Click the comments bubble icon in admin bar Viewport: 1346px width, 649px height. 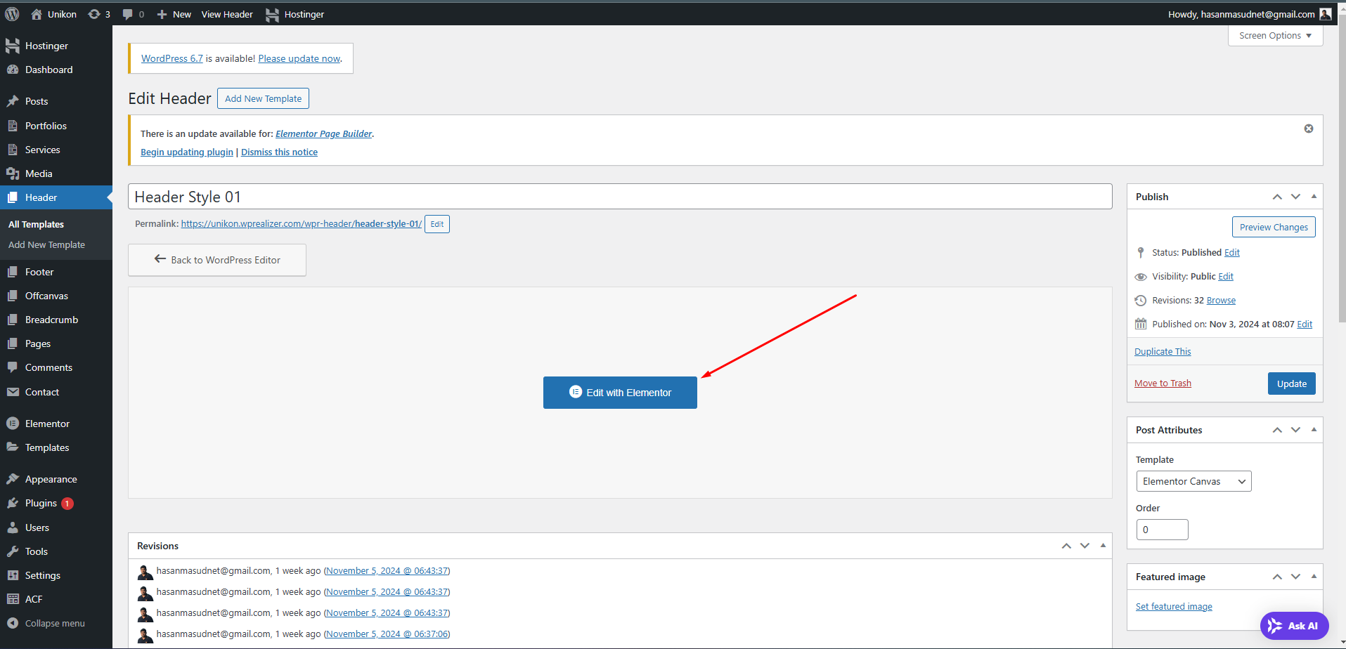128,14
